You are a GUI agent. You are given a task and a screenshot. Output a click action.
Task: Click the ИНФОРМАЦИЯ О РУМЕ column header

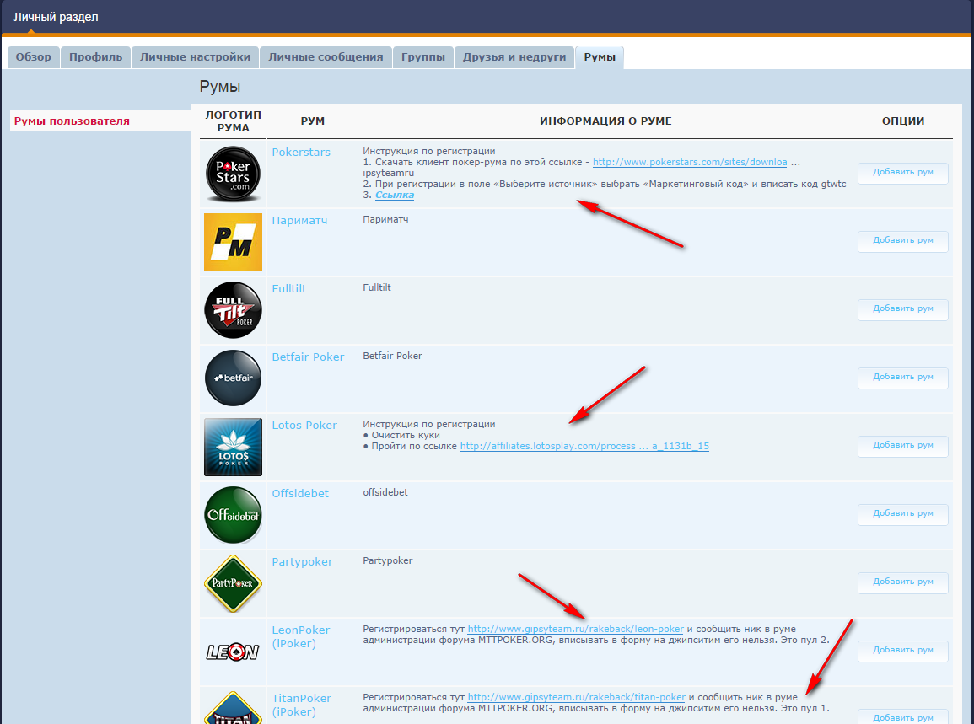coord(605,121)
